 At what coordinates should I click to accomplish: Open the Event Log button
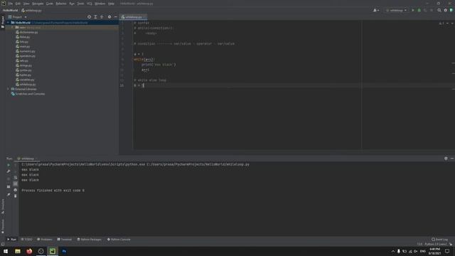(x=440, y=240)
